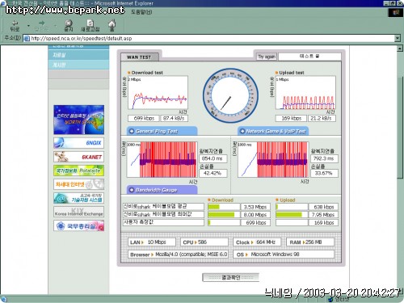This screenshot has width=404, height=303.
Task: Click the Bandwidth Gauge round icon
Action: pos(132,190)
